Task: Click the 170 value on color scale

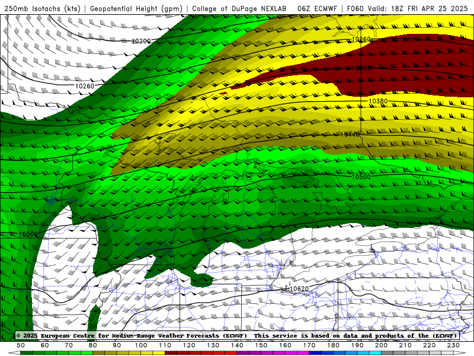Action: pos(309,345)
